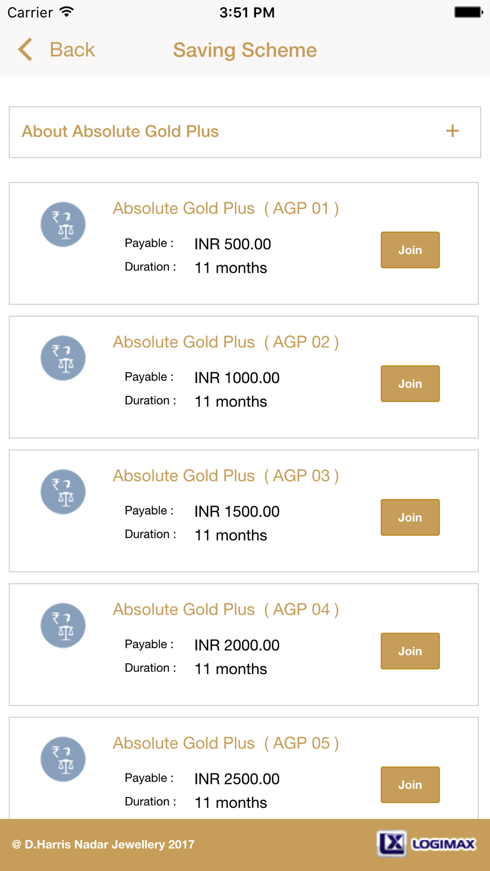Tap the AGP 02 scheme rupee-scale icon
The image size is (490, 871).
point(63,358)
